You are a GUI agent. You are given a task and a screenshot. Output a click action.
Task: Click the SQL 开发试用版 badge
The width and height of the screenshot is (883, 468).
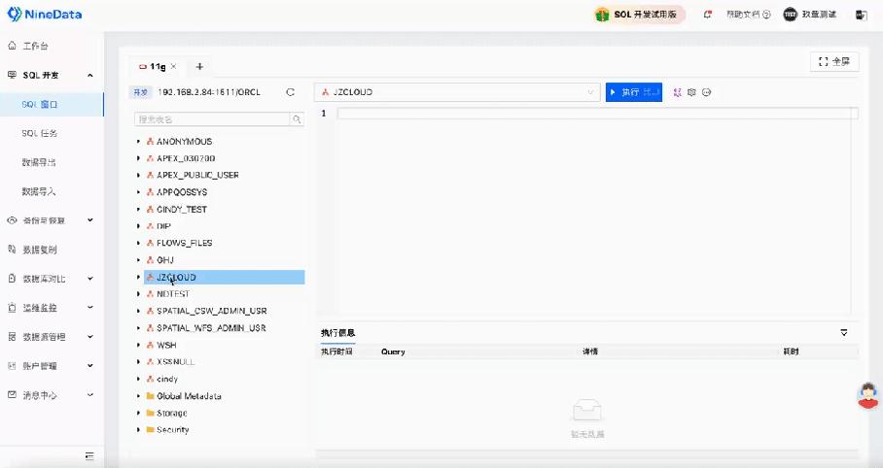(x=640, y=15)
